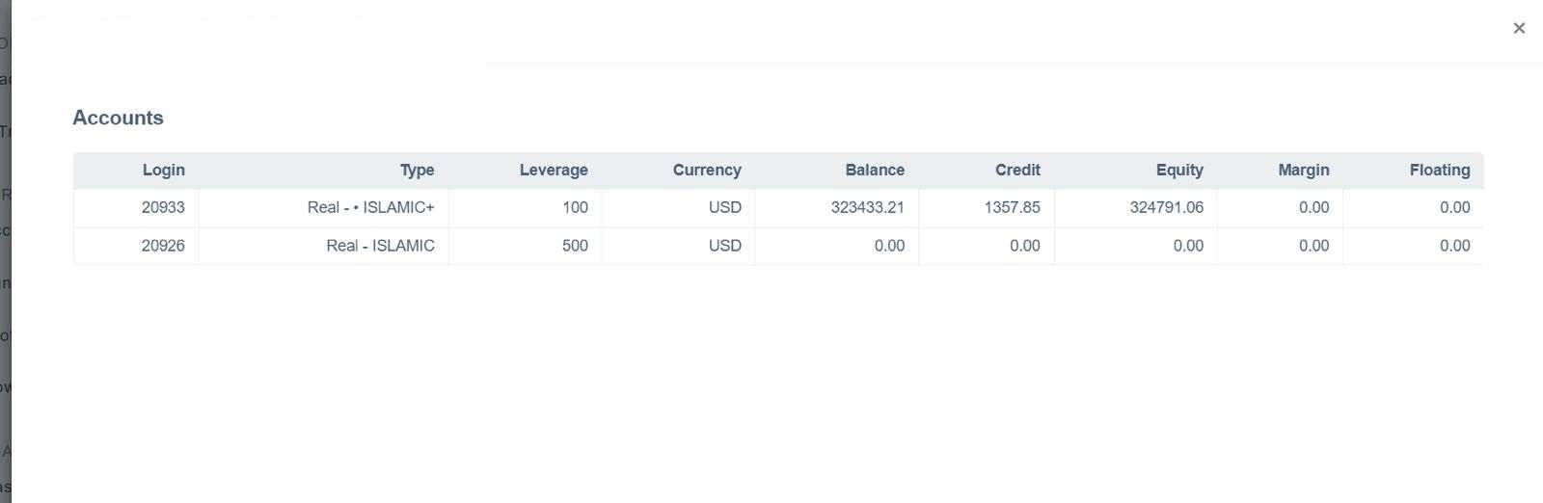Sort accounts by Leverage column
This screenshot has height=503, width=1543.
pos(553,171)
